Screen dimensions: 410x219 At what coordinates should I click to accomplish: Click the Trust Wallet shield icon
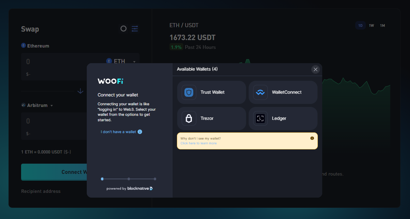click(x=189, y=92)
